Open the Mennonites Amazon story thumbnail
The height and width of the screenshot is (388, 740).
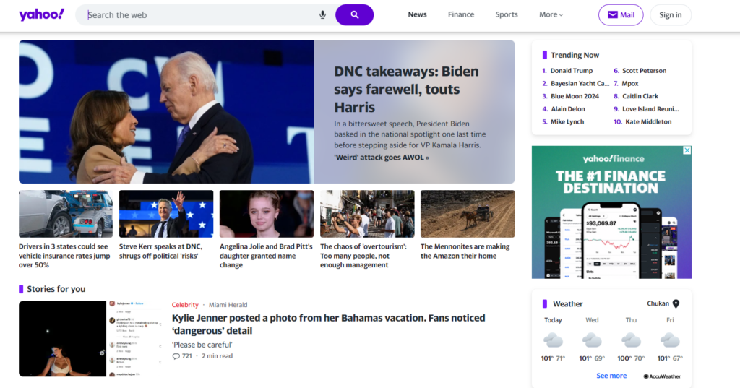click(x=468, y=214)
